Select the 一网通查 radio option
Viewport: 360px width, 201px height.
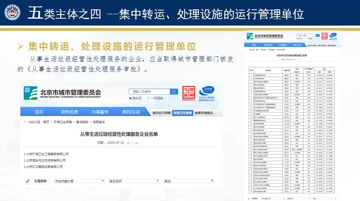point(149,98)
